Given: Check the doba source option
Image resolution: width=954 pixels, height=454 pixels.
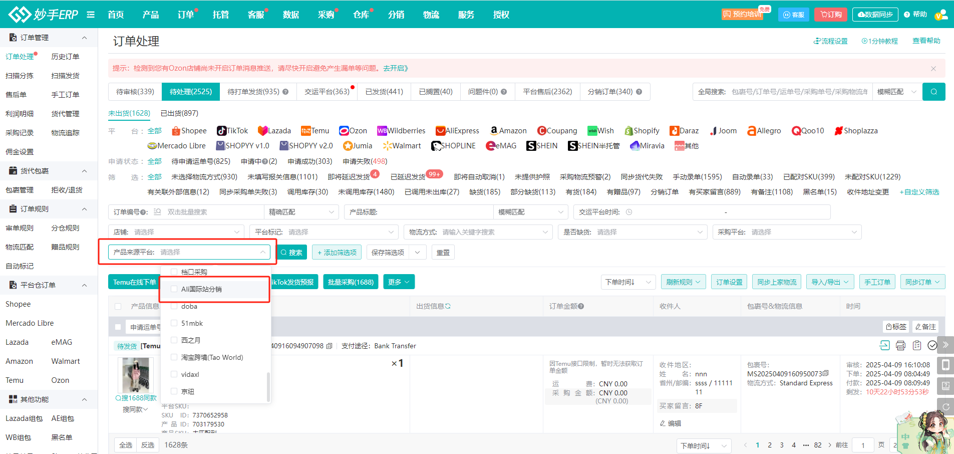Looking at the screenshot, I should 174,306.
